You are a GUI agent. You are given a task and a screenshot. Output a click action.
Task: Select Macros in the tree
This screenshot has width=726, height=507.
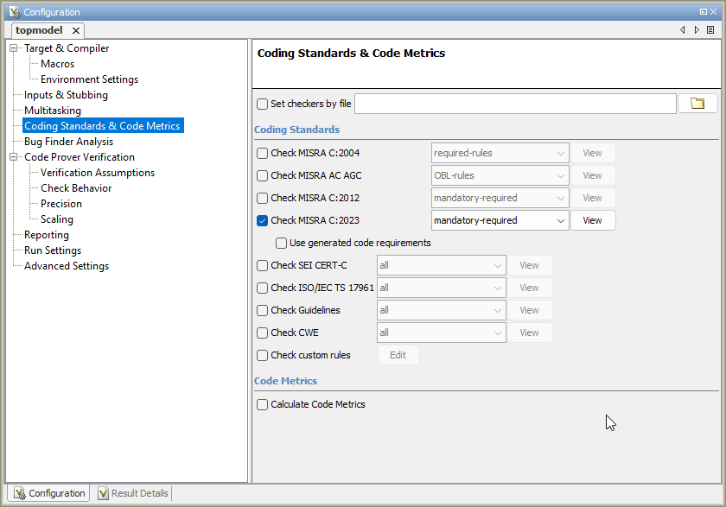click(57, 64)
